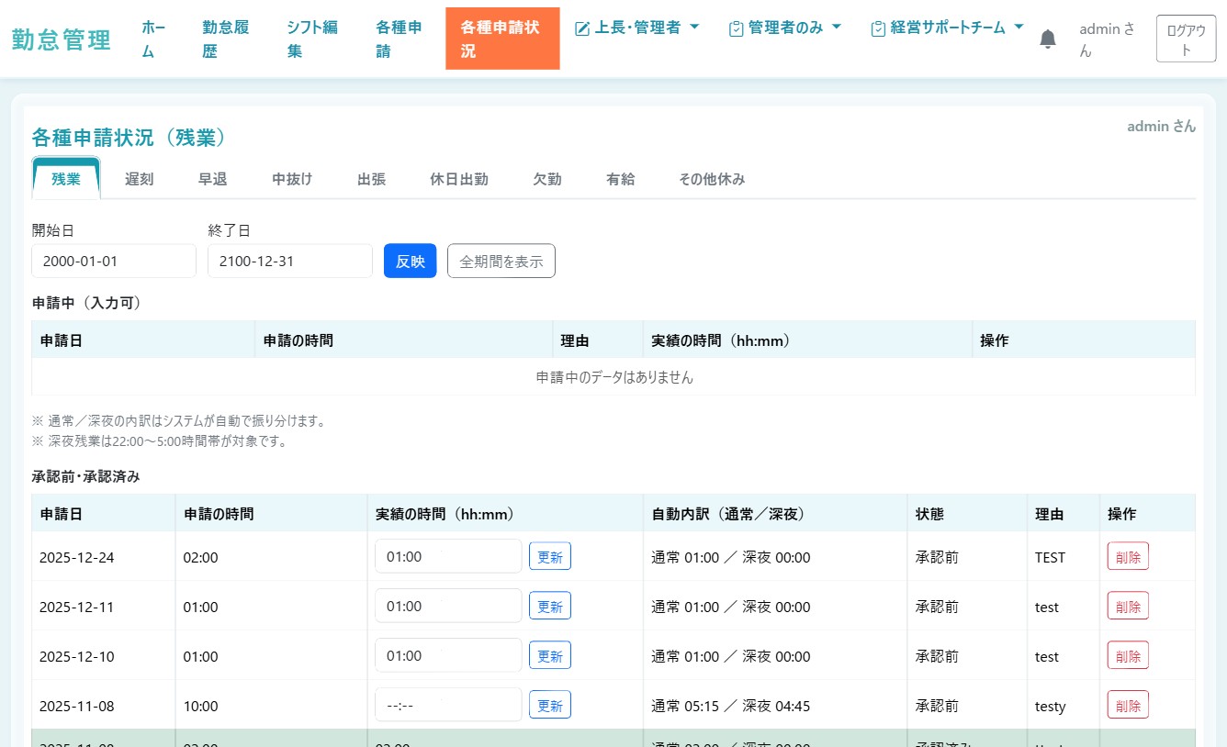The width and height of the screenshot is (1227, 747).
Task: Open 各種申請 navigation item
Action: [x=400, y=39]
